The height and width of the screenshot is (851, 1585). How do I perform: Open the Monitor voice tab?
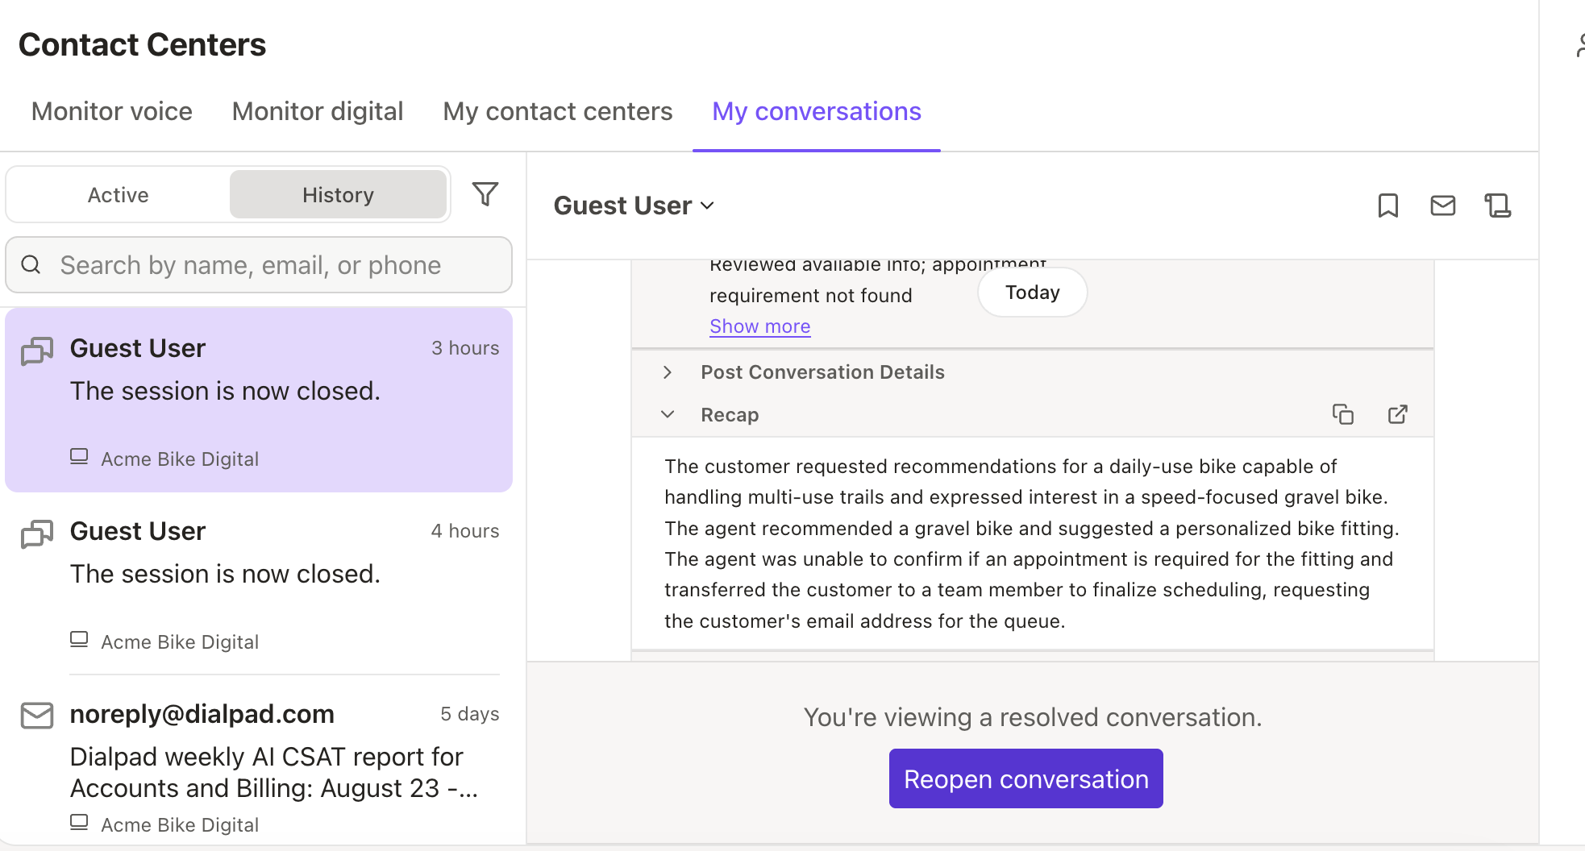112,111
